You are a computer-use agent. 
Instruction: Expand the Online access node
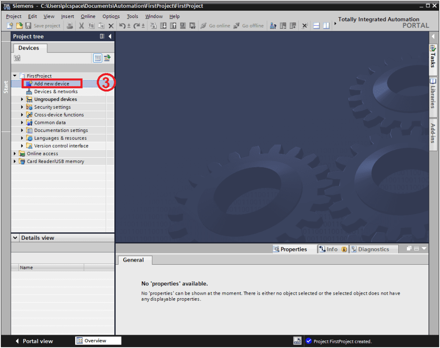[x=15, y=154]
